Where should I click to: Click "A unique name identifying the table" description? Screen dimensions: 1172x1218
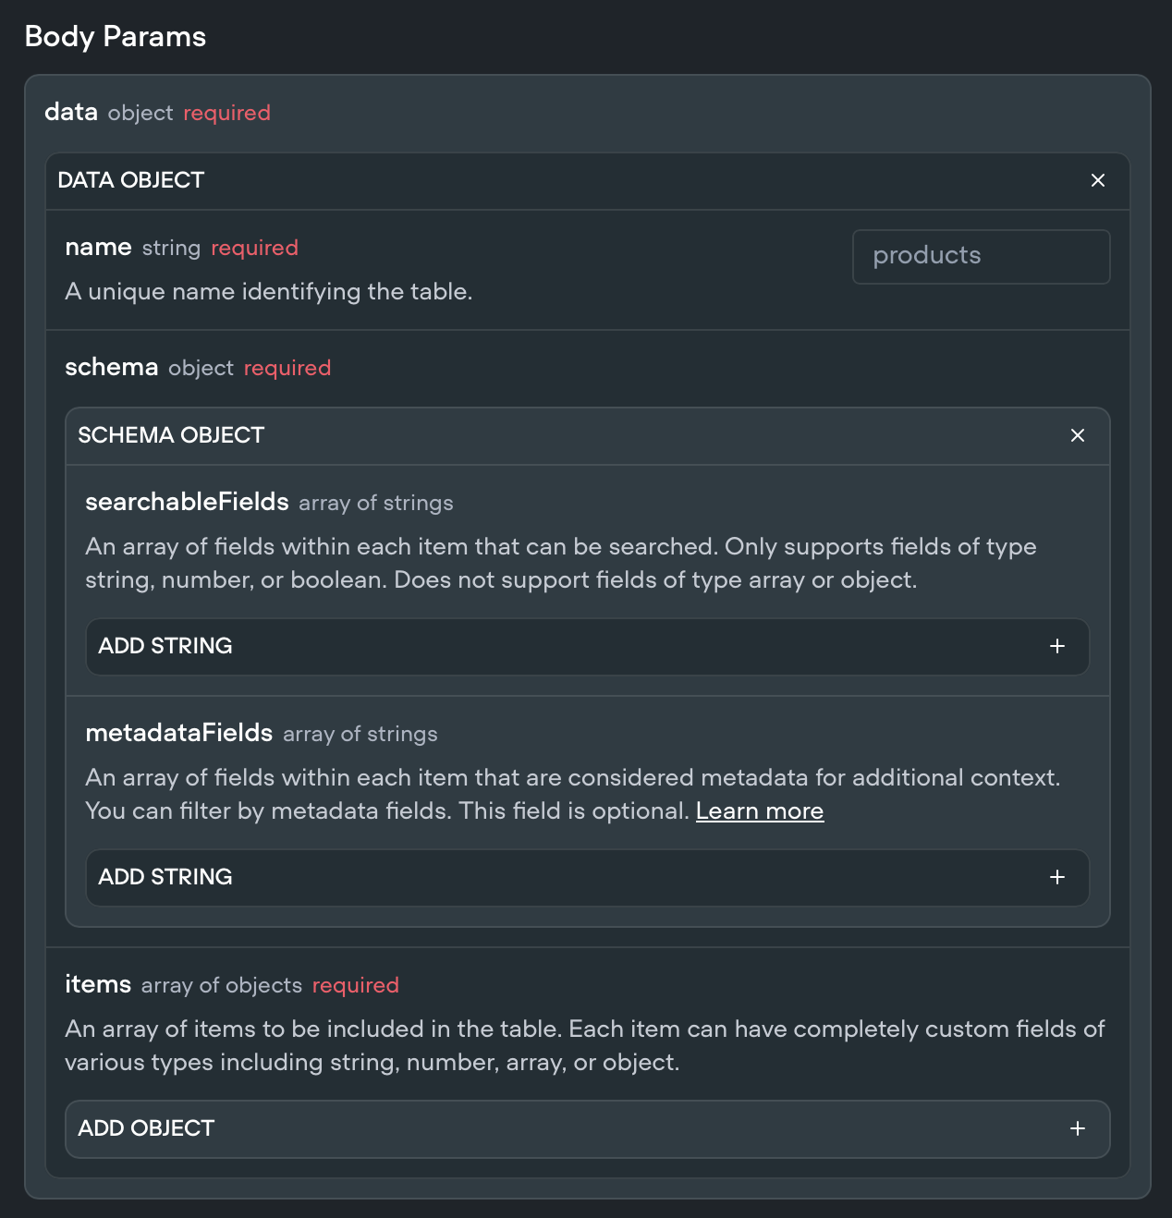[x=268, y=291]
